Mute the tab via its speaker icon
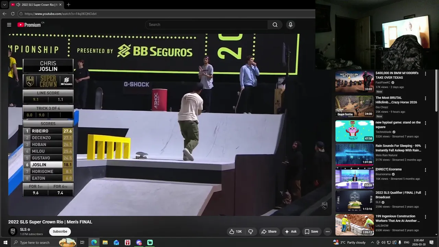Image resolution: width=439 pixels, height=247 pixels. 18,5
